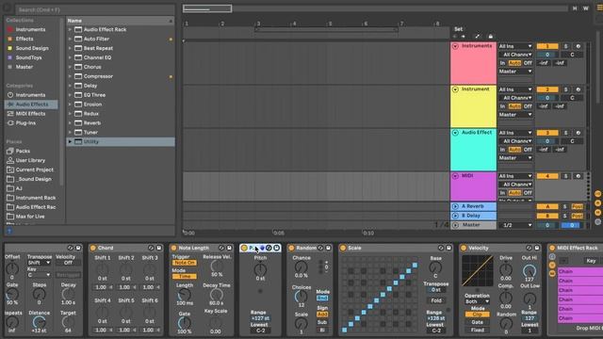Screen dimensions: 603x339
Task: Click the Post button on A Reverb
Action: 577,207
